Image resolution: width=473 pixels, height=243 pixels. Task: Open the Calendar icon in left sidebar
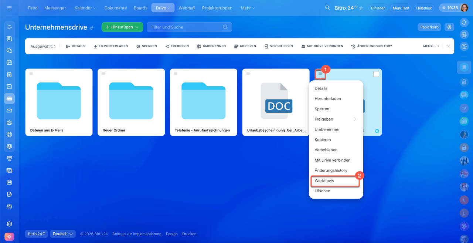point(10,63)
